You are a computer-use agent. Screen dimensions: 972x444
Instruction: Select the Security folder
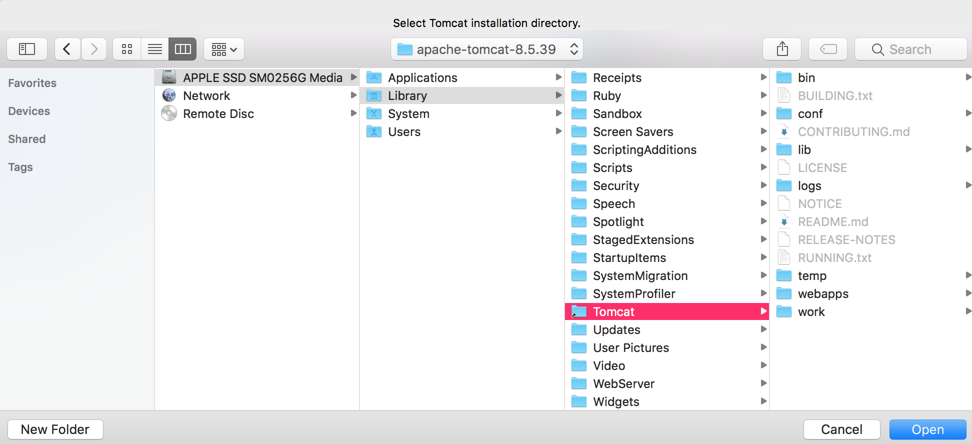pyautogui.click(x=667, y=185)
